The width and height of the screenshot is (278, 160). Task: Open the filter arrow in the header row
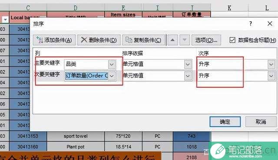[x=5, y=20]
